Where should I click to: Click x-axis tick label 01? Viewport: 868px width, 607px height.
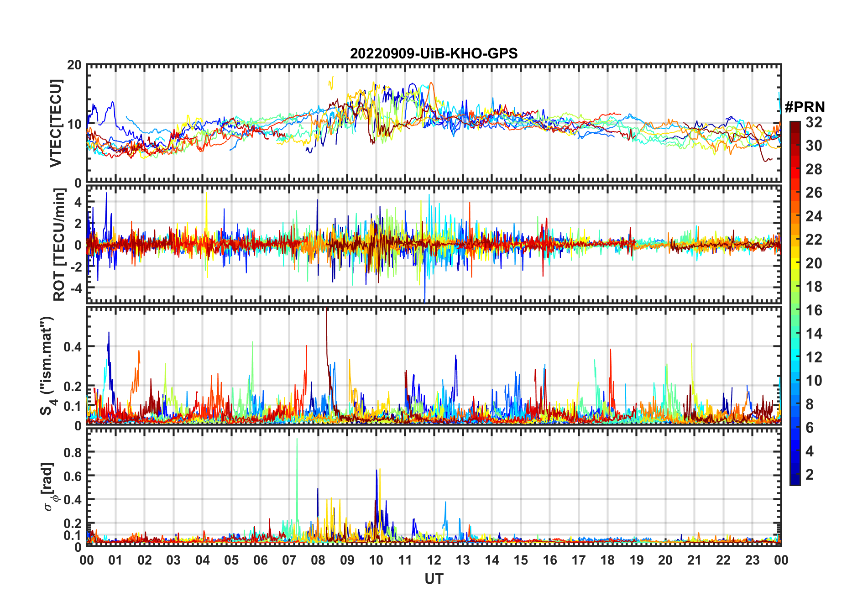pos(115,560)
